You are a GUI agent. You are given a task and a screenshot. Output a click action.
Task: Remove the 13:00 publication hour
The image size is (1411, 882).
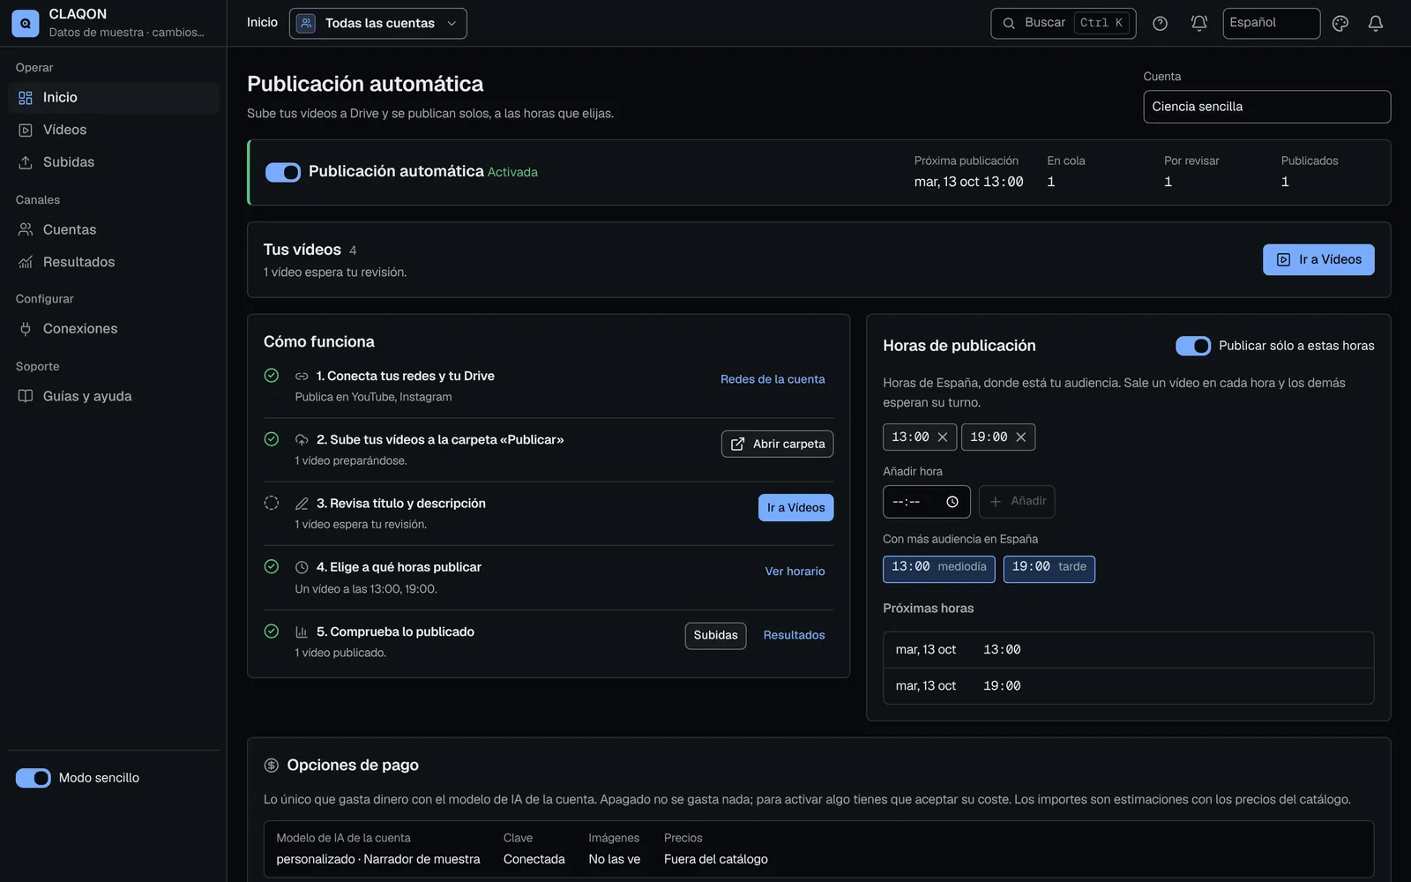[x=942, y=437]
